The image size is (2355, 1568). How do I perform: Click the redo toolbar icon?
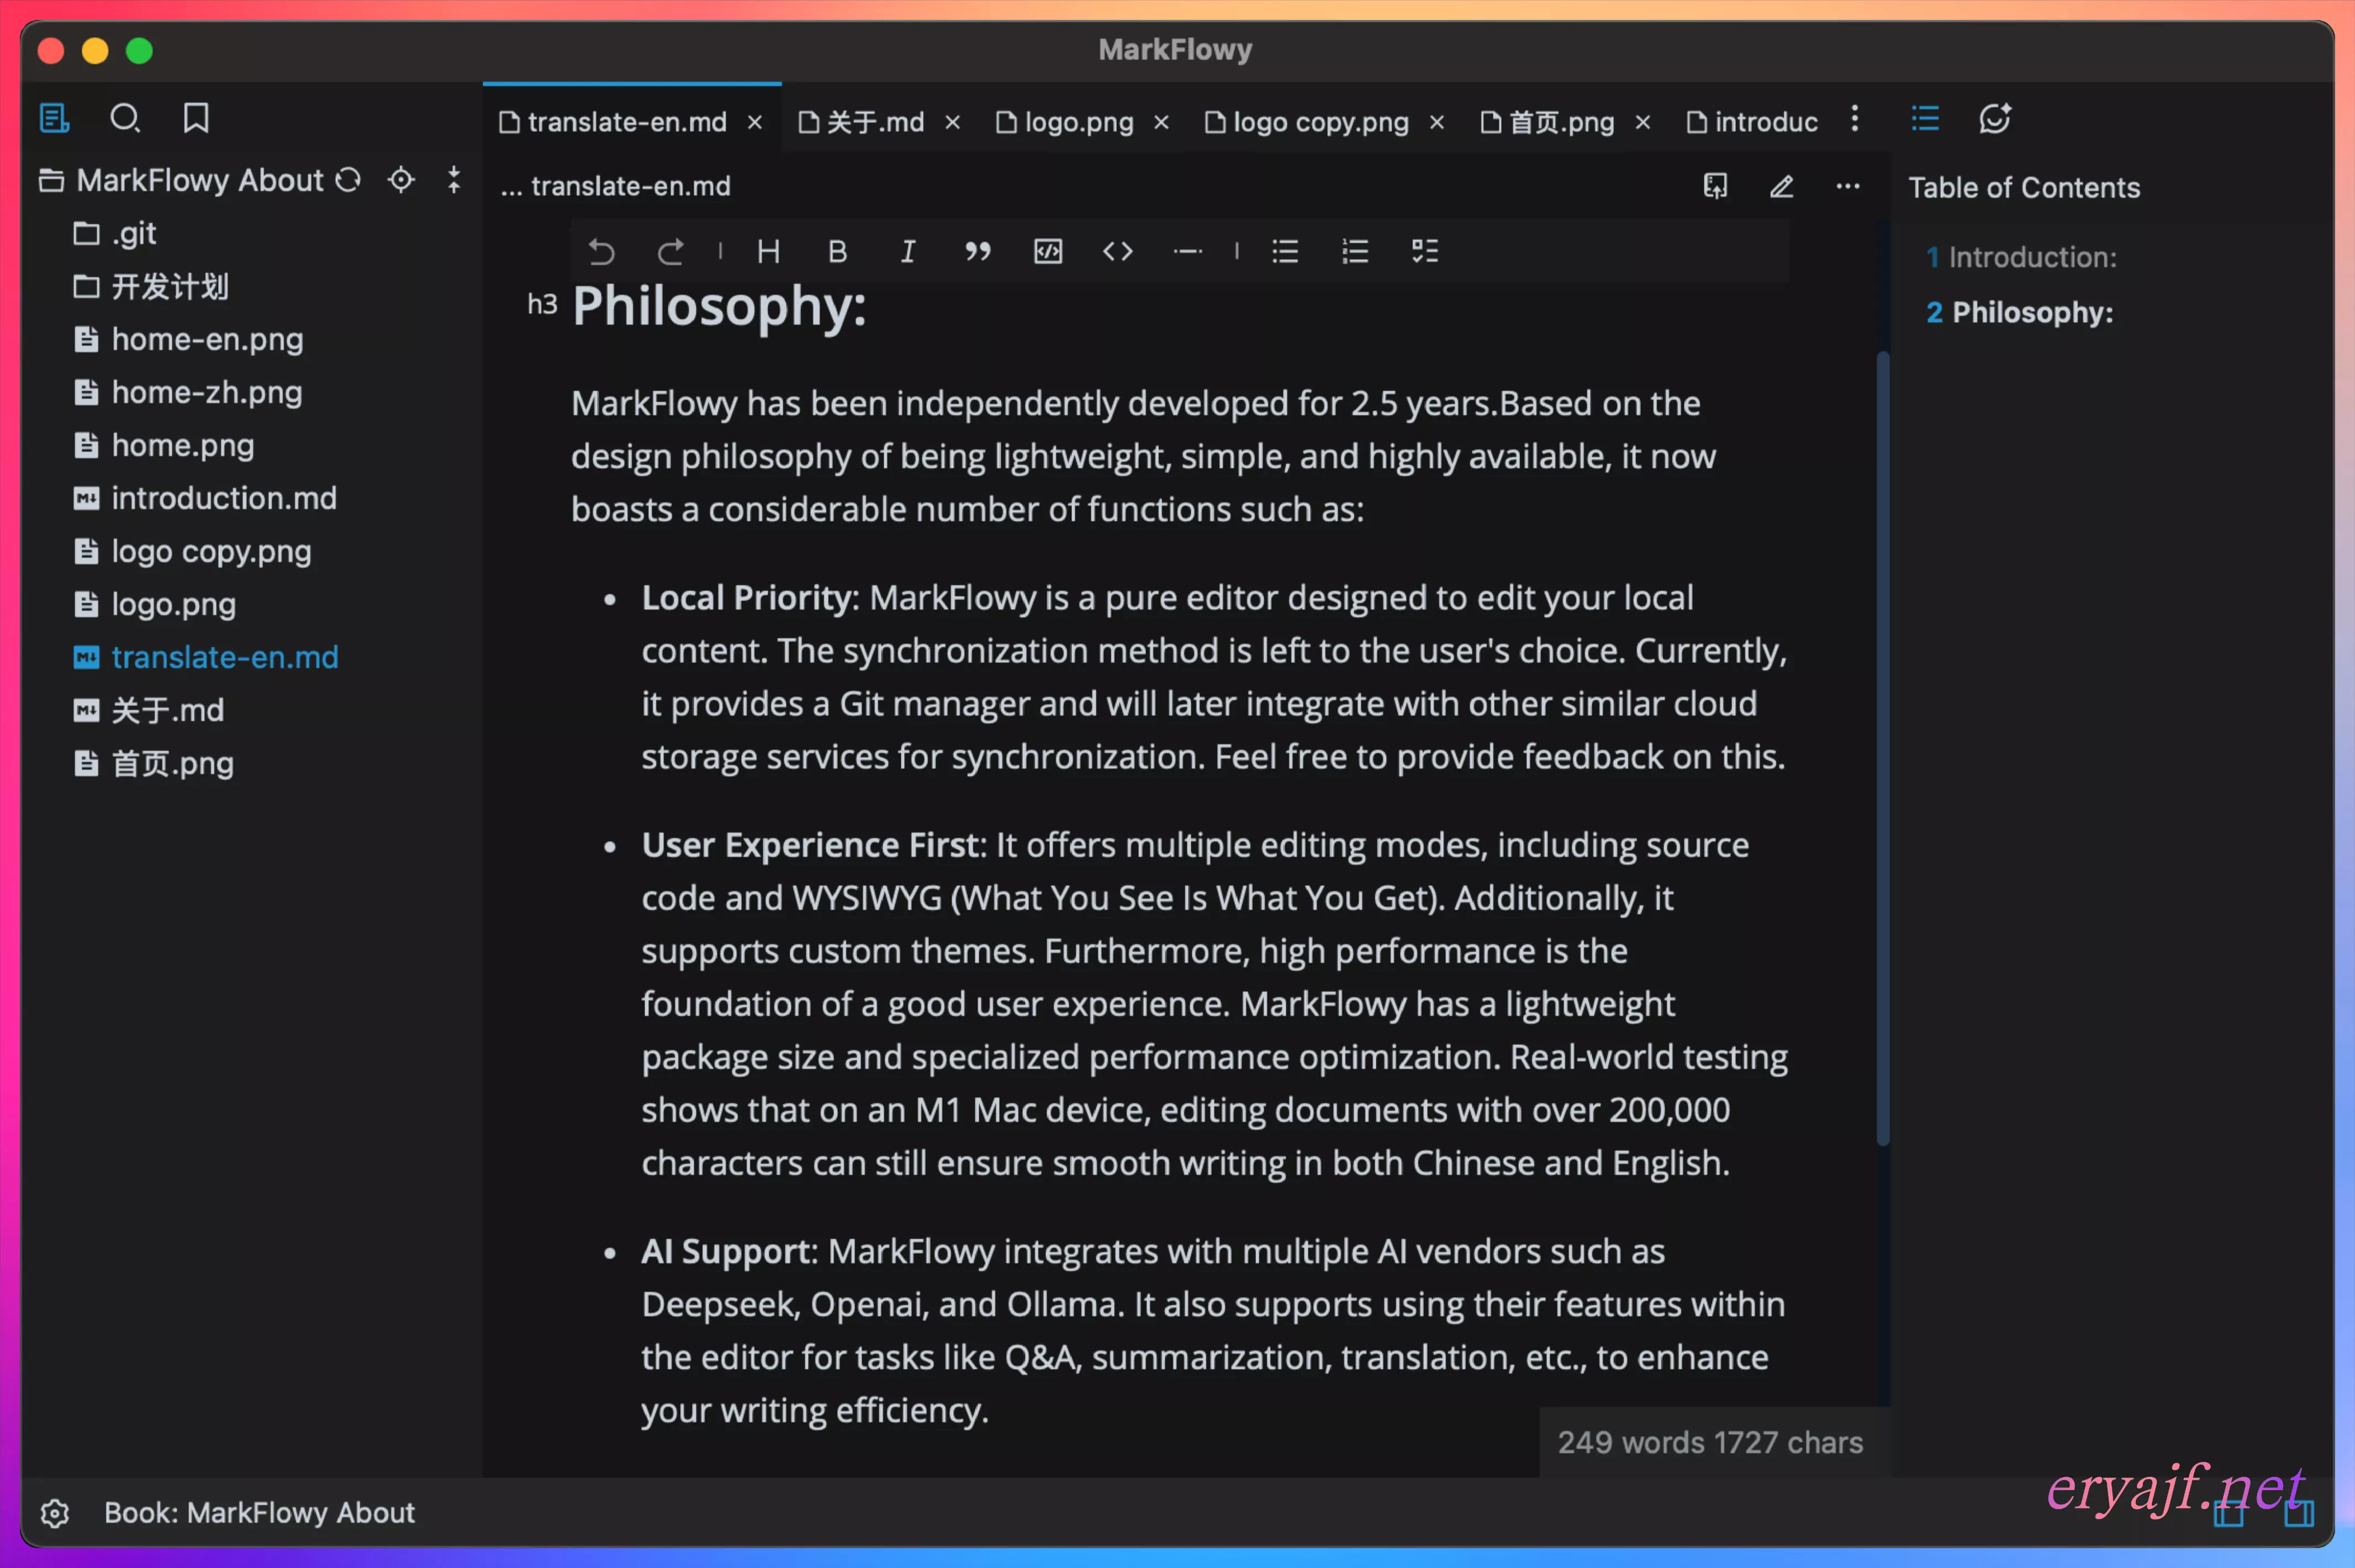pos(670,251)
